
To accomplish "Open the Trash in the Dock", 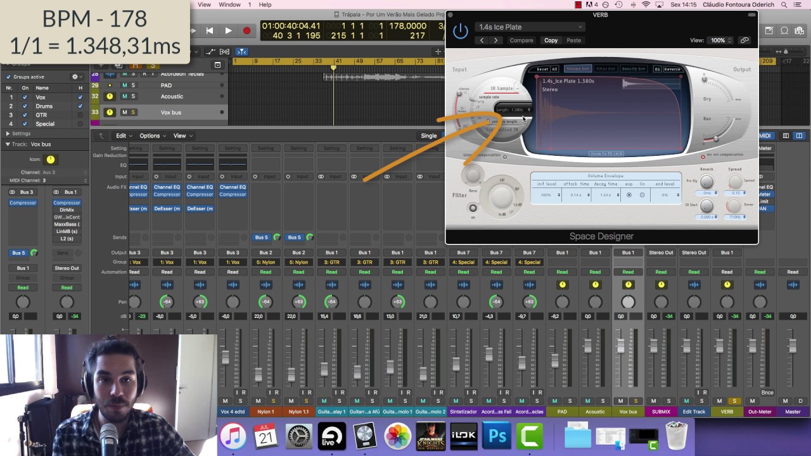I will click(677, 436).
